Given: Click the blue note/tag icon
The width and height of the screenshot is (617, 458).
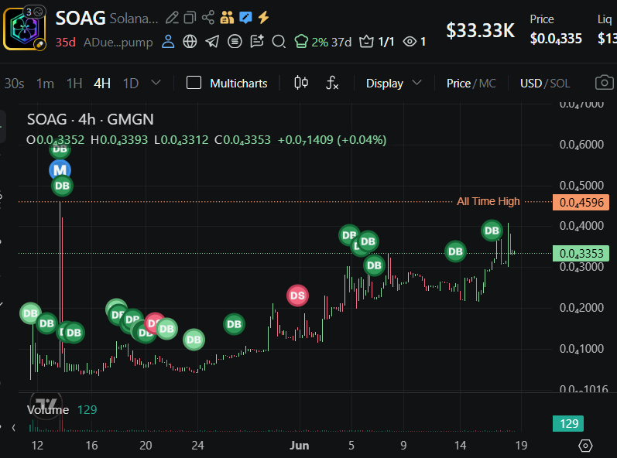Looking at the screenshot, I should click(245, 17).
